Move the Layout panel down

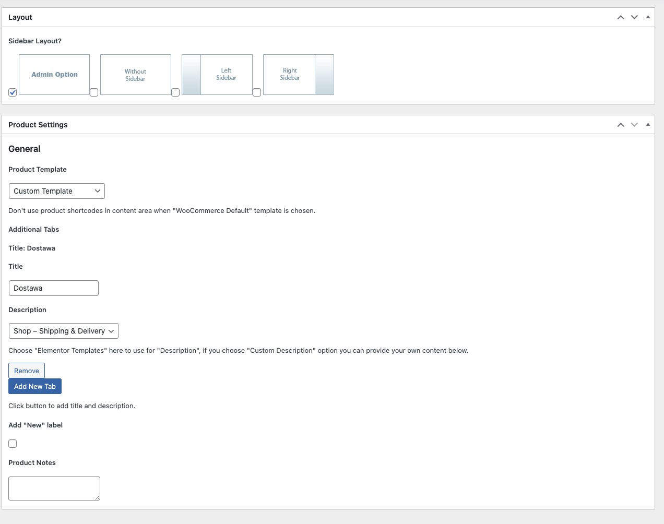point(634,17)
